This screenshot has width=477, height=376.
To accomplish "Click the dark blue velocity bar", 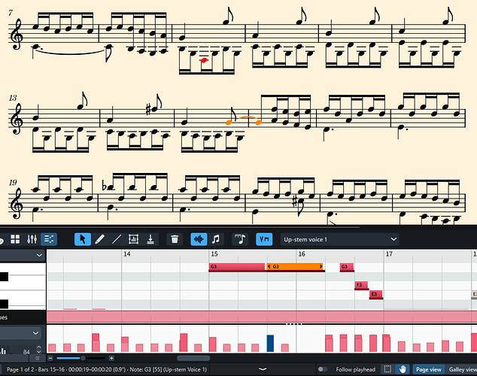I will (270, 343).
